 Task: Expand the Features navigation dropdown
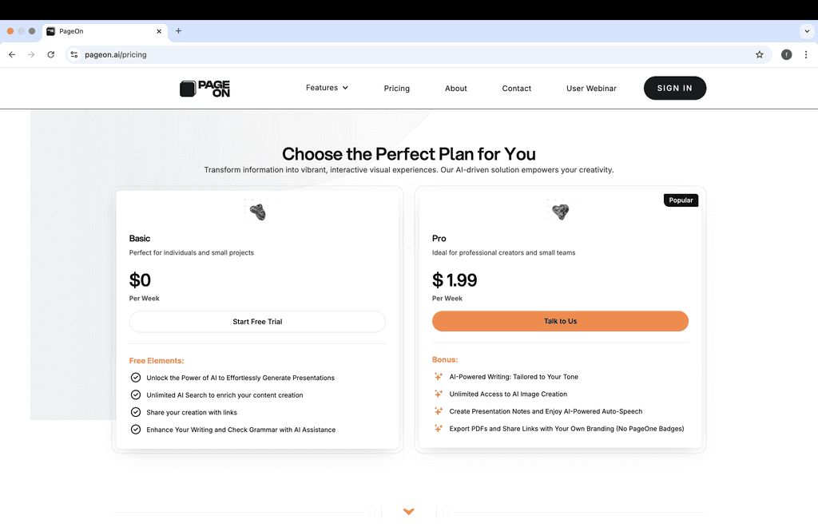[327, 88]
